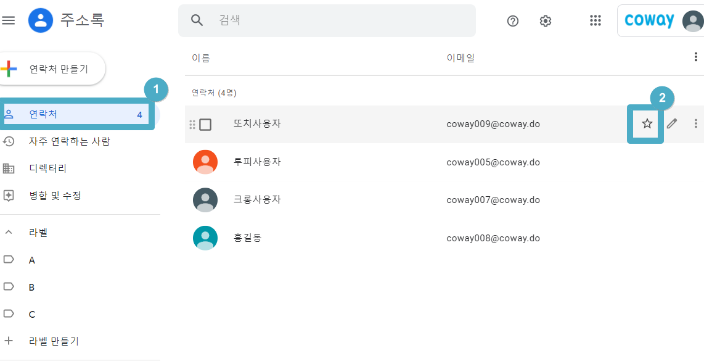Open contact 크롱사용자
This screenshot has height=361, width=704.
257,199
